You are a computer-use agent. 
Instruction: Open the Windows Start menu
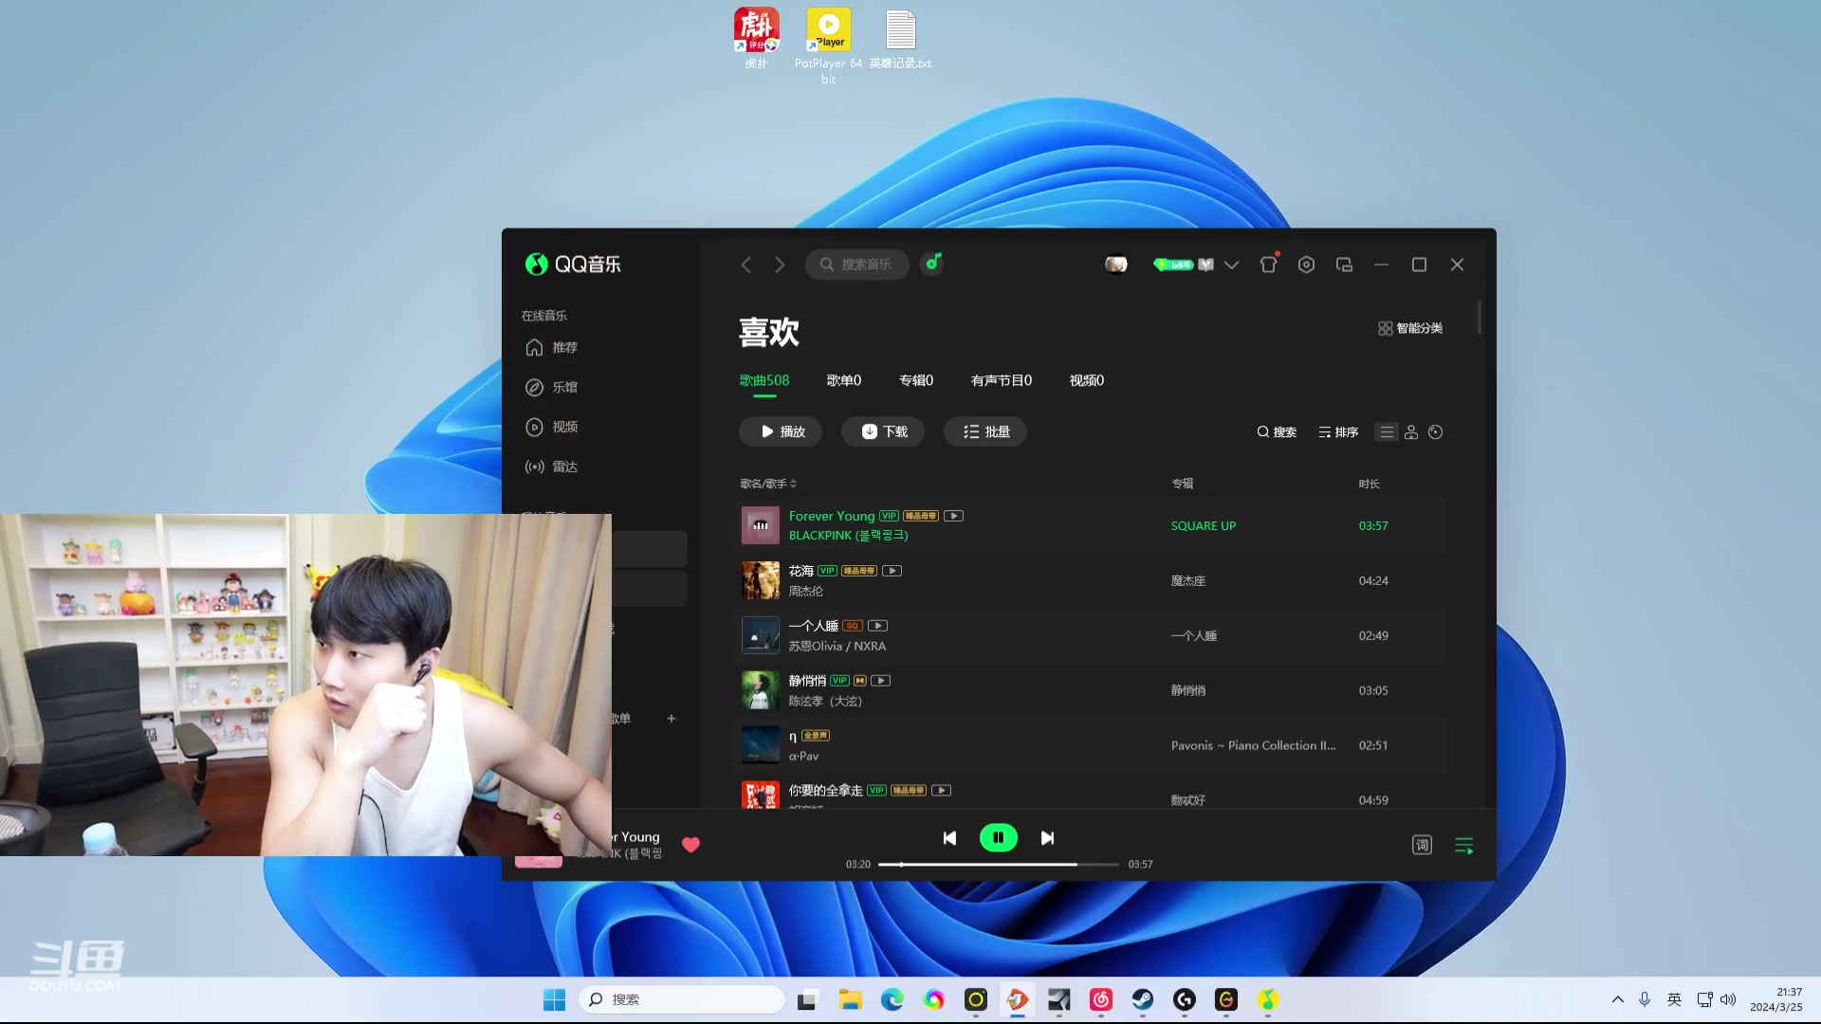coord(554,999)
